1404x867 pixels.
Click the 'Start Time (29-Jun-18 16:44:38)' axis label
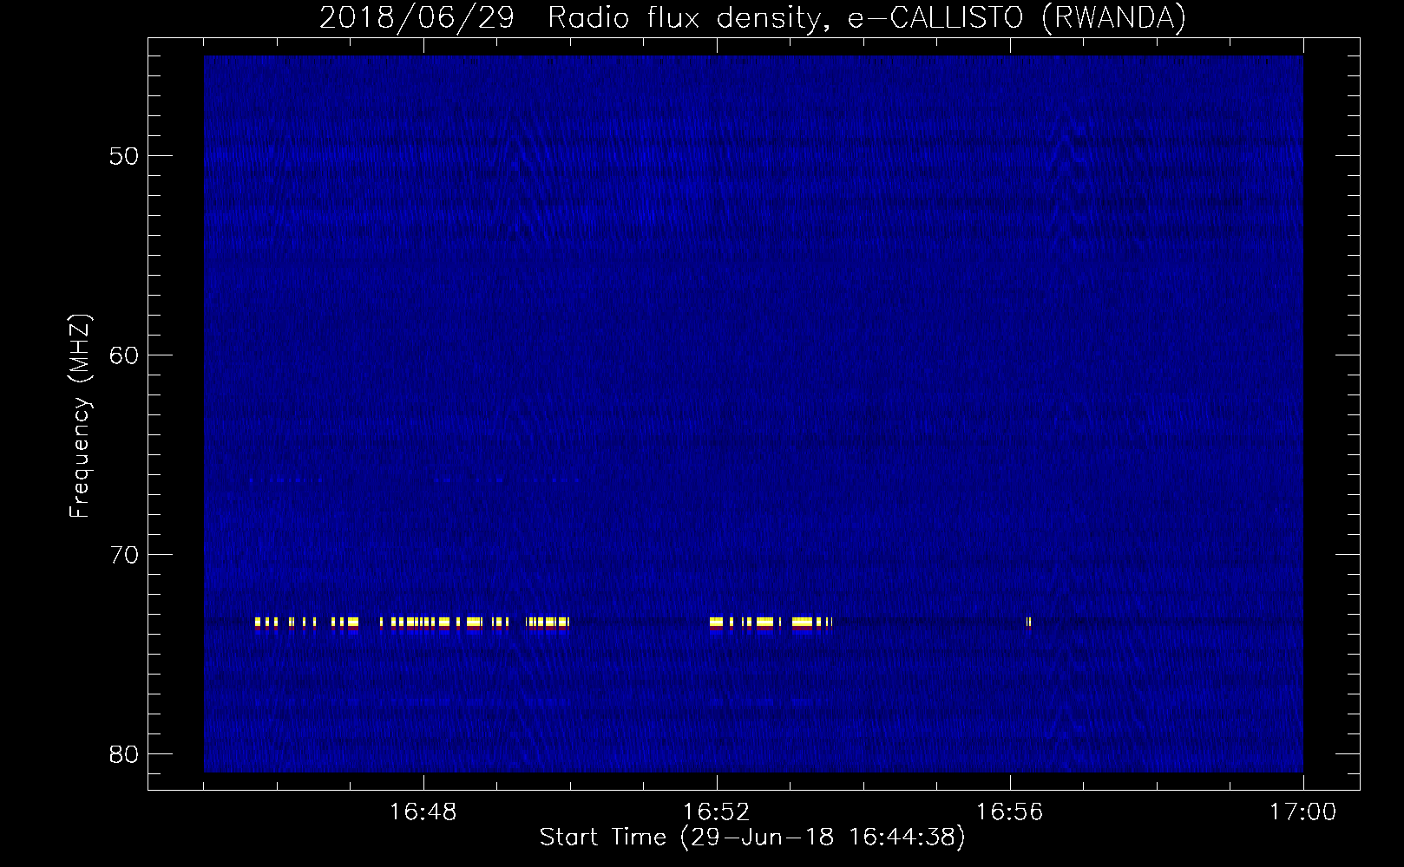[752, 838]
